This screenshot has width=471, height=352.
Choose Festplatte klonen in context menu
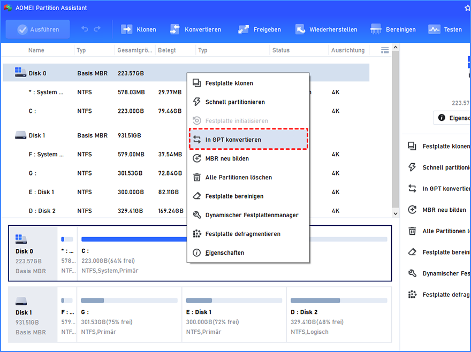248,83
